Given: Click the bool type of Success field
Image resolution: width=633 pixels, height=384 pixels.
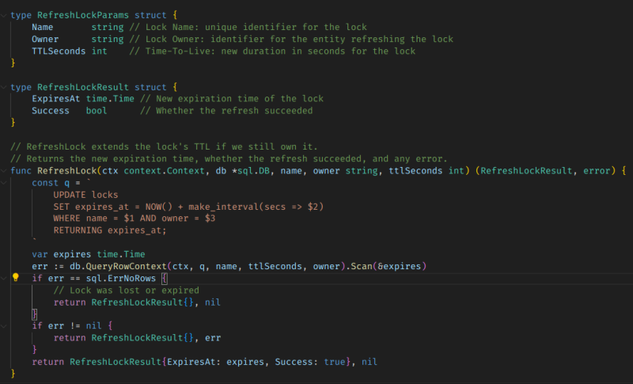Looking at the screenshot, I should (97, 110).
